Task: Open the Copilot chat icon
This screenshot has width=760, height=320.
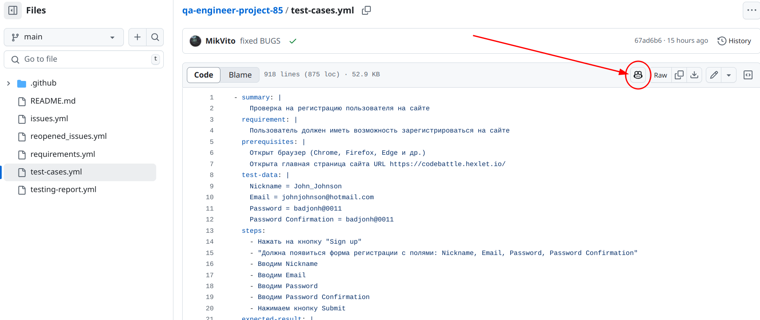Action: tap(638, 75)
